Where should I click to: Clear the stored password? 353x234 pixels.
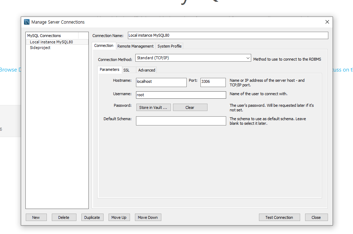(190, 107)
